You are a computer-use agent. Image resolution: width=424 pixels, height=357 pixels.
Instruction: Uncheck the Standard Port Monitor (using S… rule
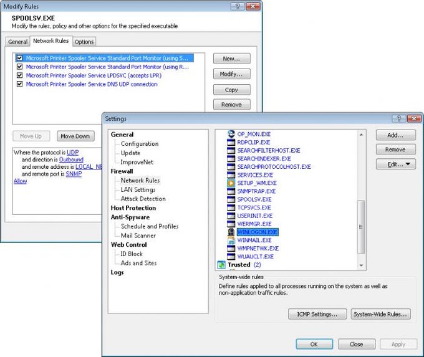click(19, 58)
